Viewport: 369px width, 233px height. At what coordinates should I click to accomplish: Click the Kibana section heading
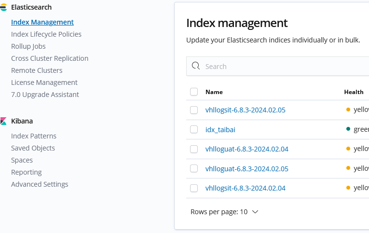point(22,121)
